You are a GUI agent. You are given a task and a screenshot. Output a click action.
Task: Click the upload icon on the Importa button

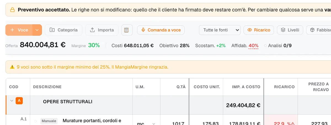click(x=93, y=30)
